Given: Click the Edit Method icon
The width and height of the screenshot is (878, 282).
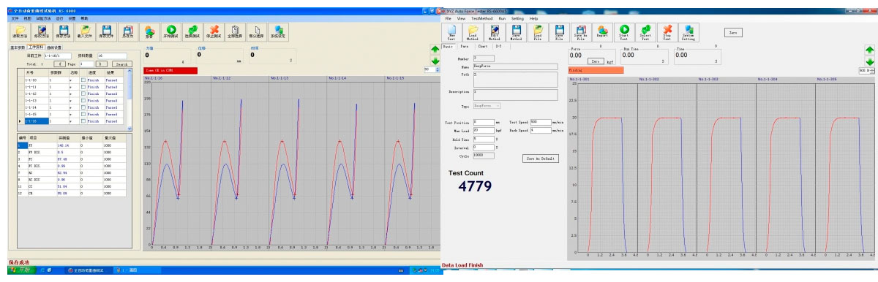Looking at the screenshot, I should click(495, 33).
